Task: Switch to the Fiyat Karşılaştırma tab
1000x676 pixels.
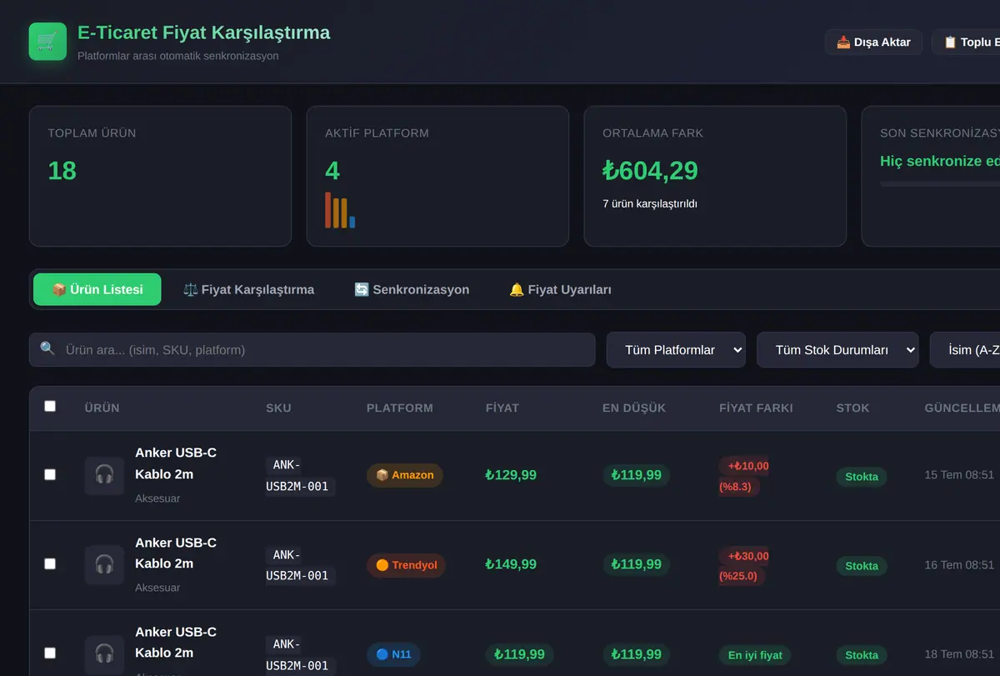Action: pyautogui.click(x=248, y=289)
